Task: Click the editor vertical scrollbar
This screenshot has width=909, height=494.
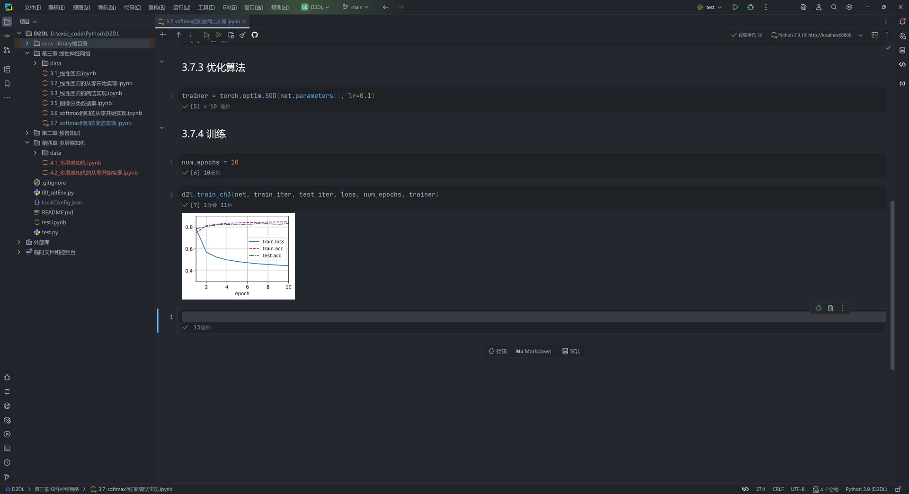Action: click(x=892, y=285)
